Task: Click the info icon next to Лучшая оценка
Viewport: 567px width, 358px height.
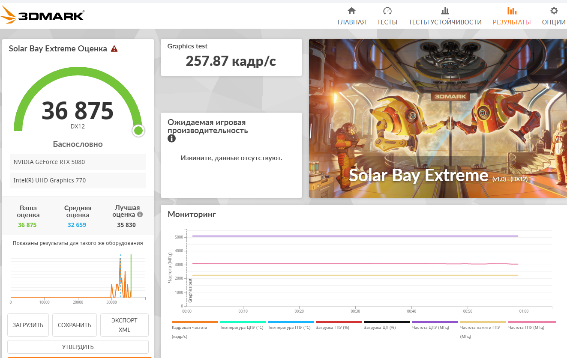Action: 140,215
